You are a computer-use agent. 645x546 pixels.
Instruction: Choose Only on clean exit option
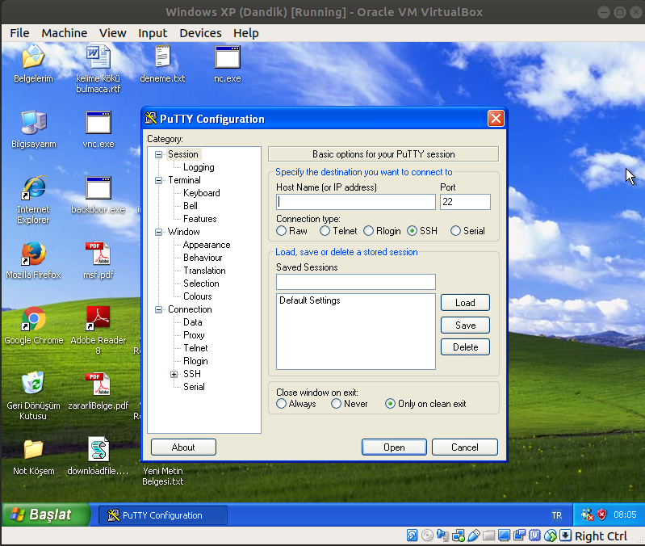point(425,404)
